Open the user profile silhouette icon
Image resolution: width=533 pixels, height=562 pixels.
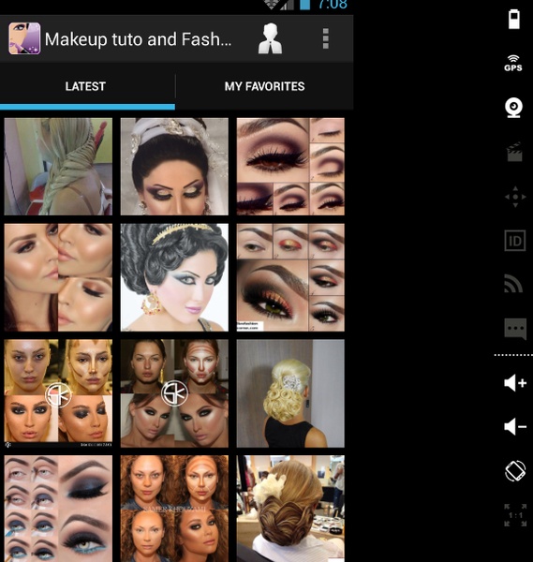click(x=270, y=38)
